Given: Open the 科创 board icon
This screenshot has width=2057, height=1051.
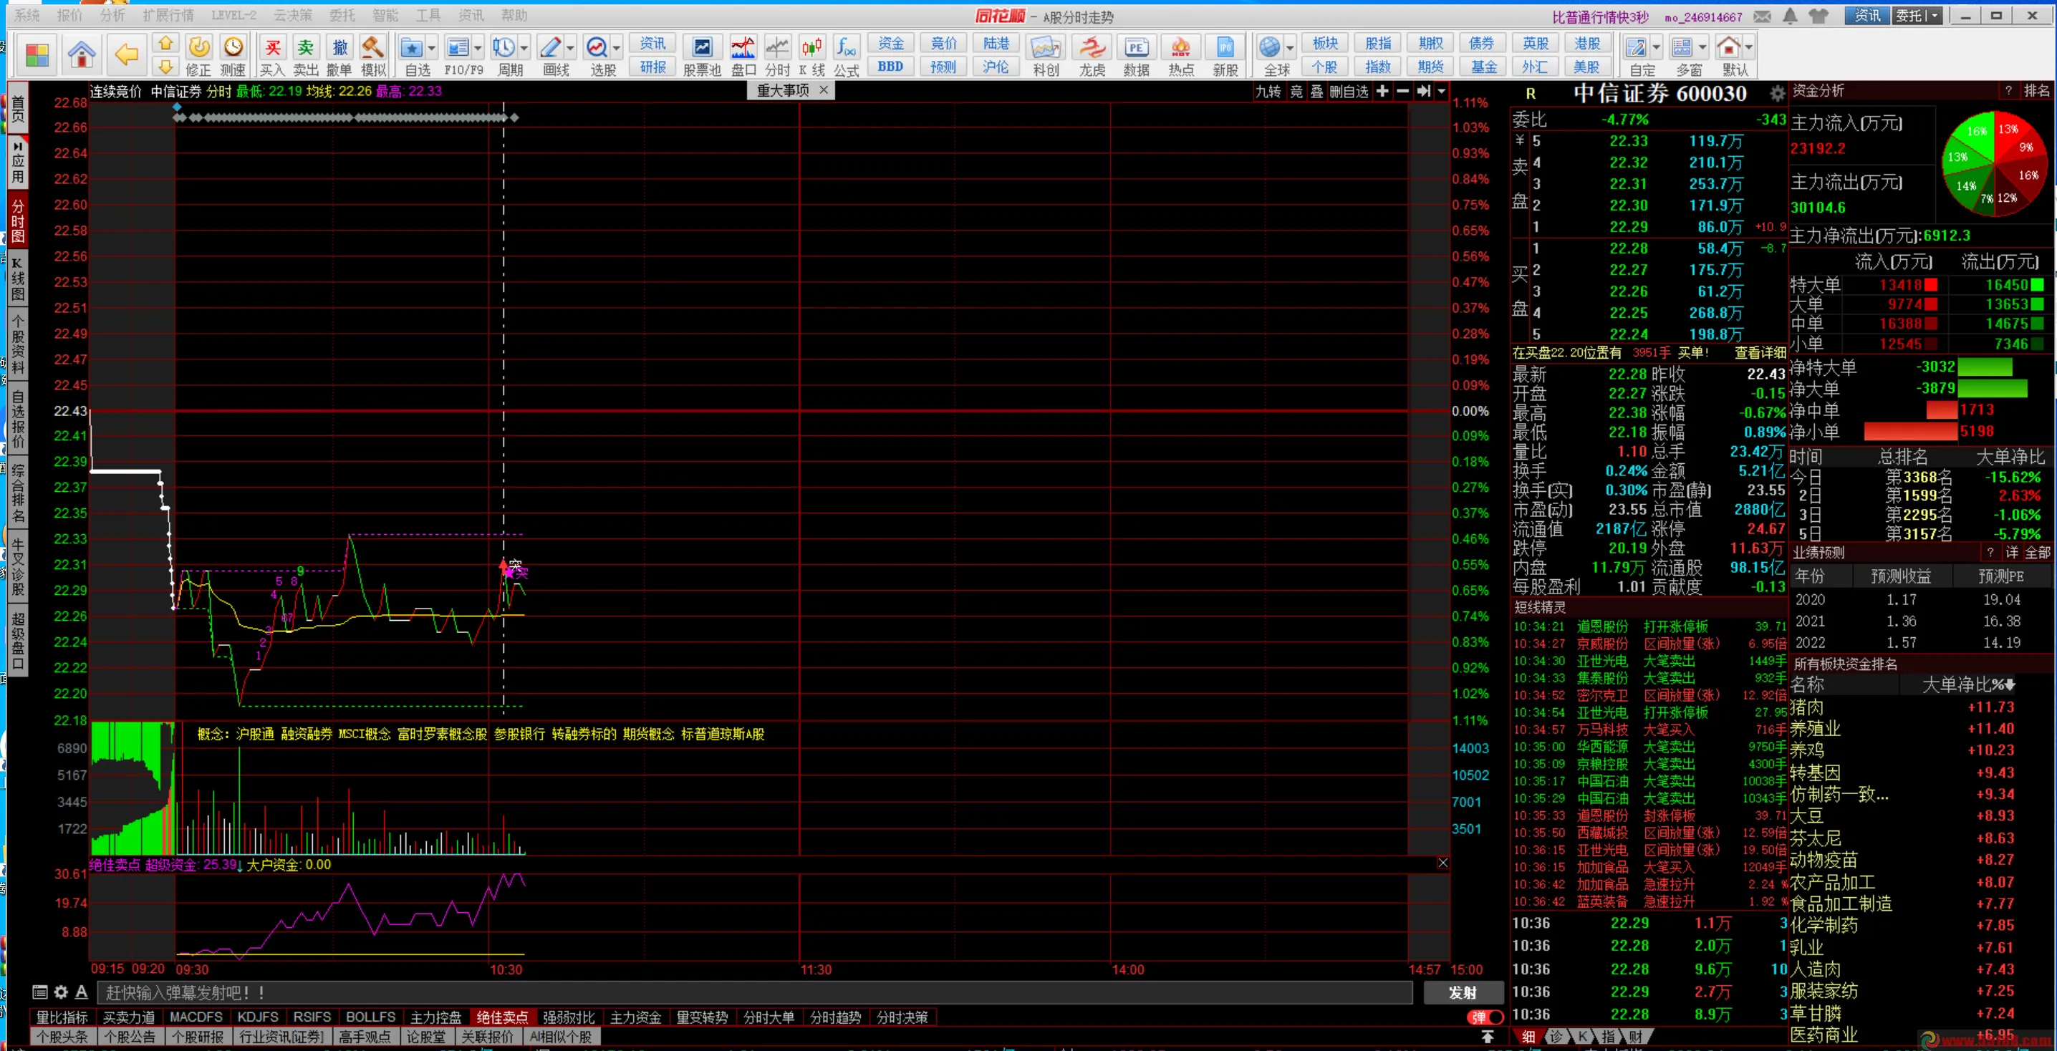Looking at the screenshot, I should coord(1046,55).
